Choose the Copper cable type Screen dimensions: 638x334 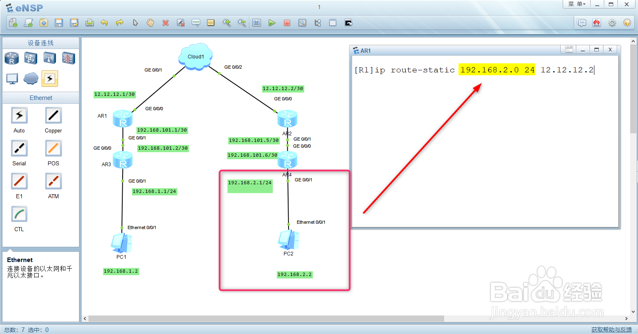pyautogui.click(x=53, y=116)
